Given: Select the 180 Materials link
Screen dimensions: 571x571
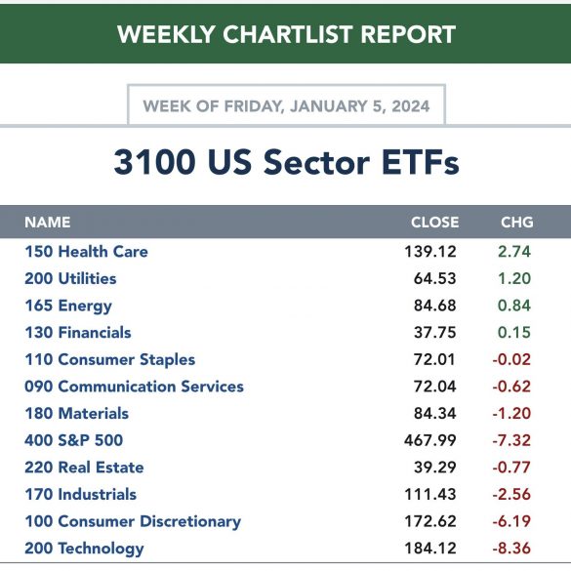Looking at the screenshot, I should (x=76, y=413).
